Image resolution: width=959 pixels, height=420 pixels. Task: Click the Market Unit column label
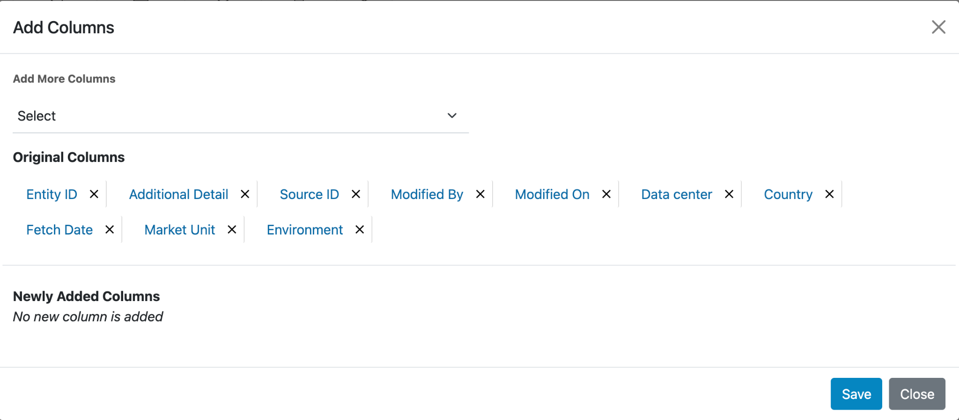(x=180, y=230)
